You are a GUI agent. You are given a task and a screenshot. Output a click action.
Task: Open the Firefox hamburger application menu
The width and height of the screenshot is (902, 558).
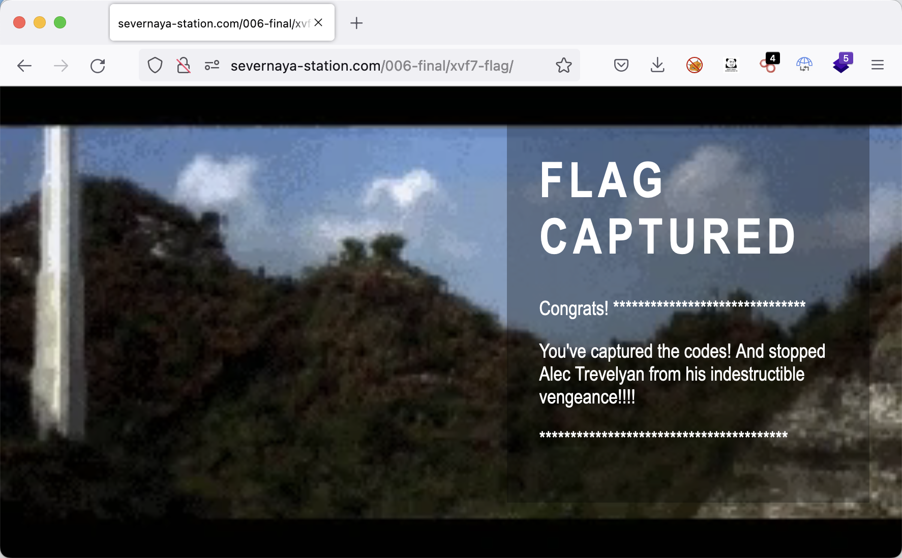pyautogui.click(x=878, y=65)
